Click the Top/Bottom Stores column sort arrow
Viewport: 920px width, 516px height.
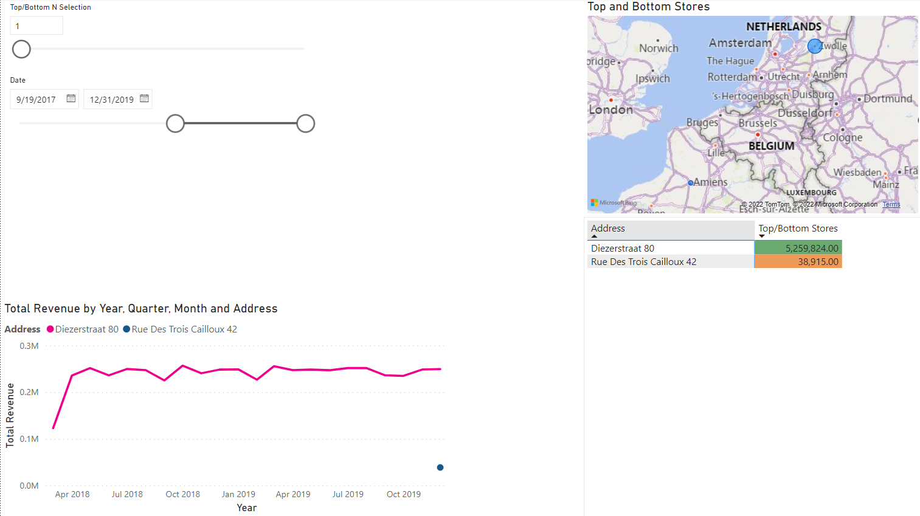[x=762, y=236]
